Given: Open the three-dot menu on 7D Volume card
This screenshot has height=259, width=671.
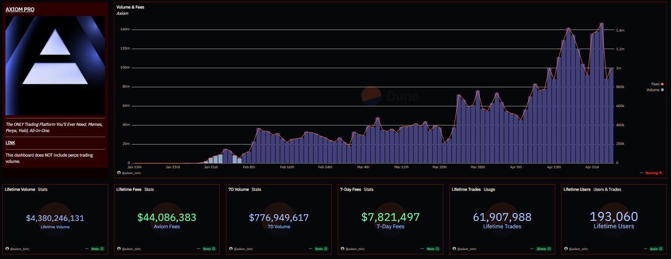Looking at the screenshot, I should [310, 249].
